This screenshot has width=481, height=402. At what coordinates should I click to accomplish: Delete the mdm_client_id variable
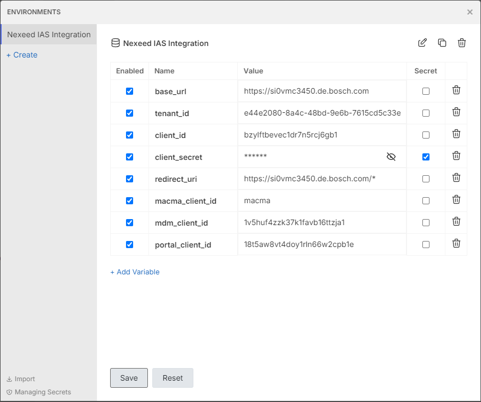[x=456, y=222]
